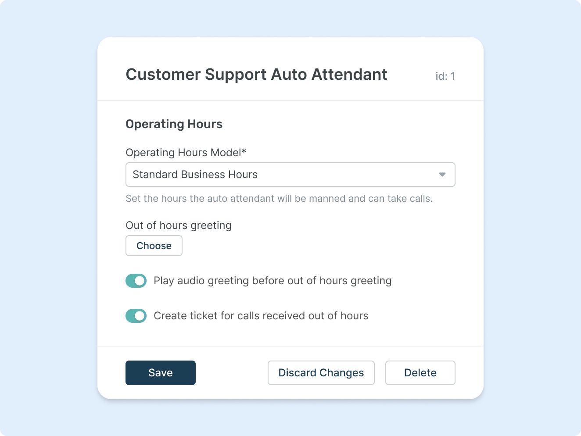This screenshot has height=436, width=581.
Task: Delete this auto attendant
Action: [420, 373]
